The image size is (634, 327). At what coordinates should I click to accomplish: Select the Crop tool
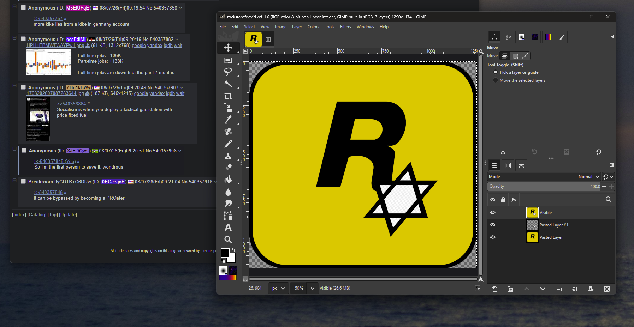[x=228, y=96]
